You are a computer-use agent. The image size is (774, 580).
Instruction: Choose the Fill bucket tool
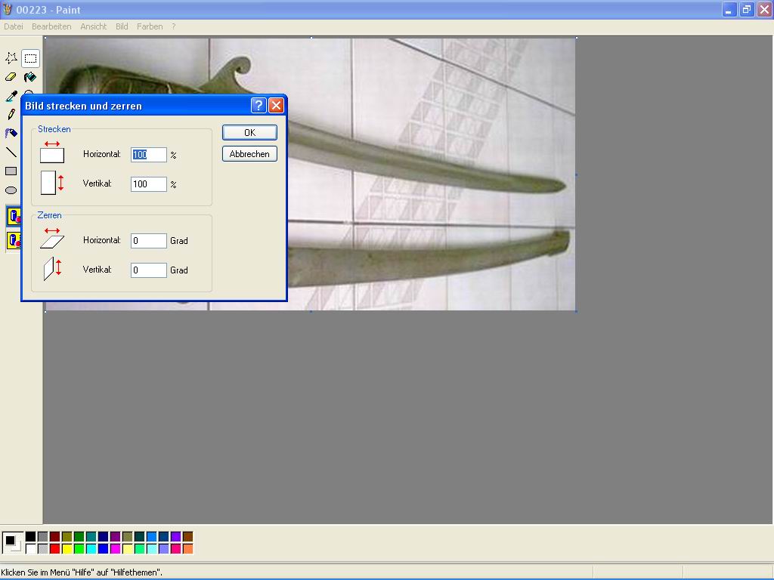[30, 77]
